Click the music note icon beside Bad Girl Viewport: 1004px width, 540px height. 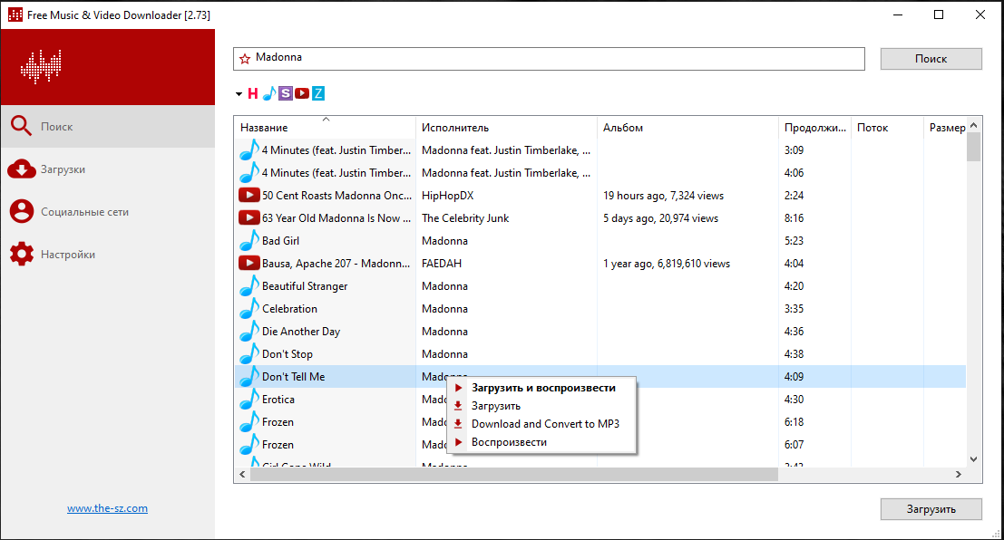click(x=249, y=241)
